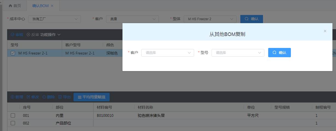
Task: Click the 修改 edit icon
Action: click(28, 97)
